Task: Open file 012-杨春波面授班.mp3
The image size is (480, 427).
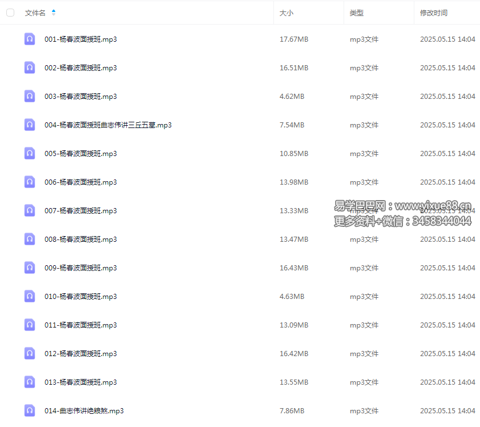Action: point(80,354)
